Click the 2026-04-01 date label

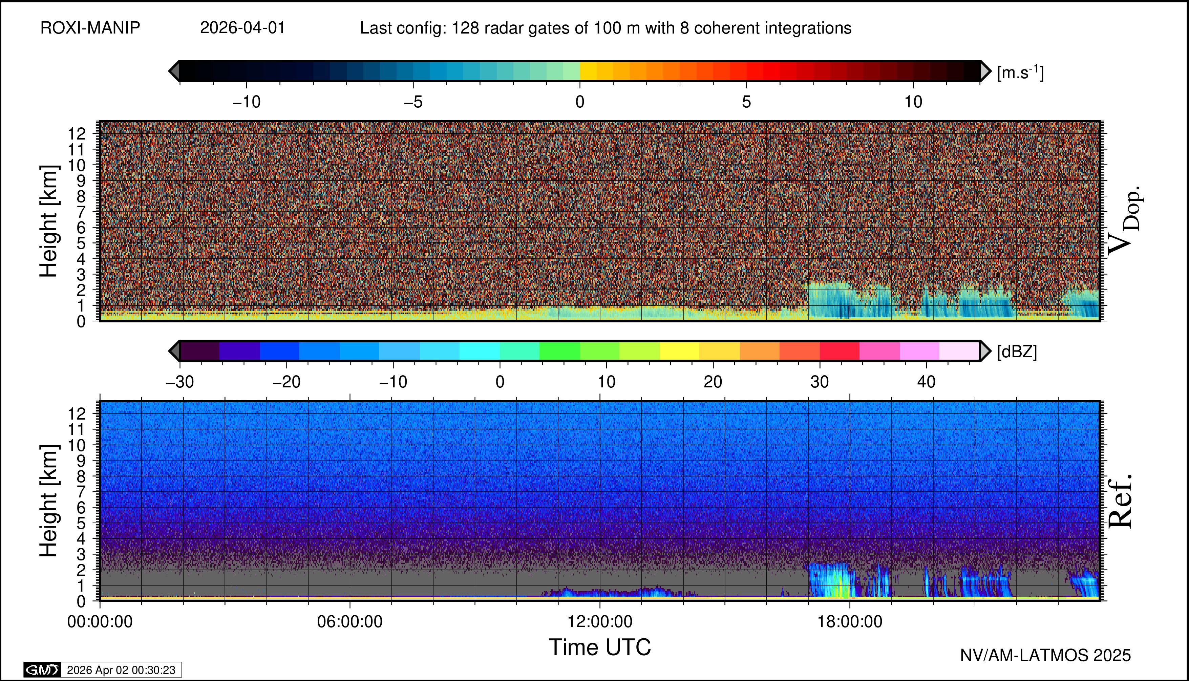242,28
